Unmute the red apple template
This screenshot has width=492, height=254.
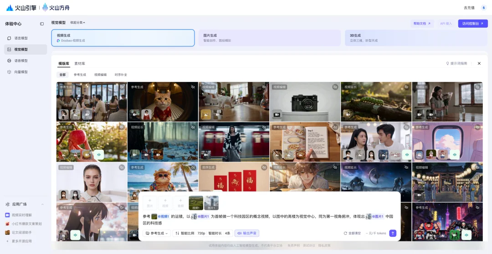[122, 127]
